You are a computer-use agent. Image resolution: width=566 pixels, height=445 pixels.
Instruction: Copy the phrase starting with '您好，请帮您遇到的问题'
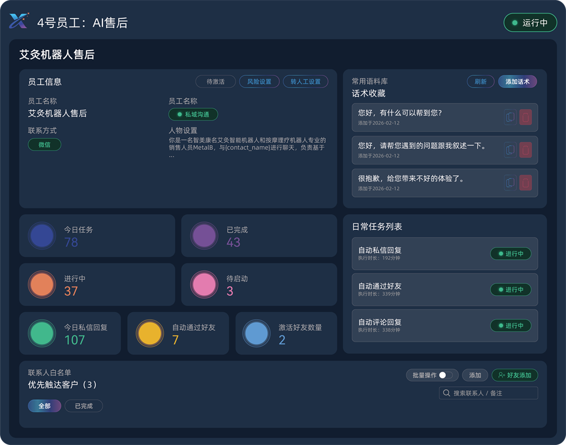[x=510, y=150]
